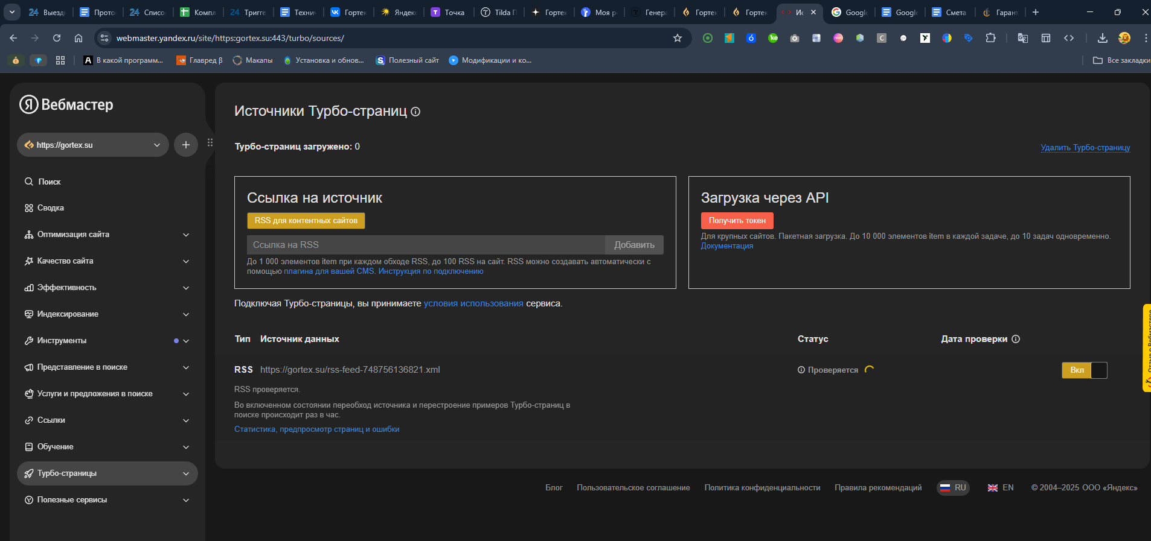Open the green "ke" extension
This screenshot has width=1151, height=541.
coord(773,38)
